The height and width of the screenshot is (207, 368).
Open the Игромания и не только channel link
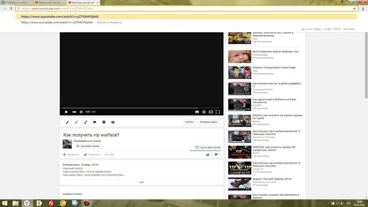(87, 141)
